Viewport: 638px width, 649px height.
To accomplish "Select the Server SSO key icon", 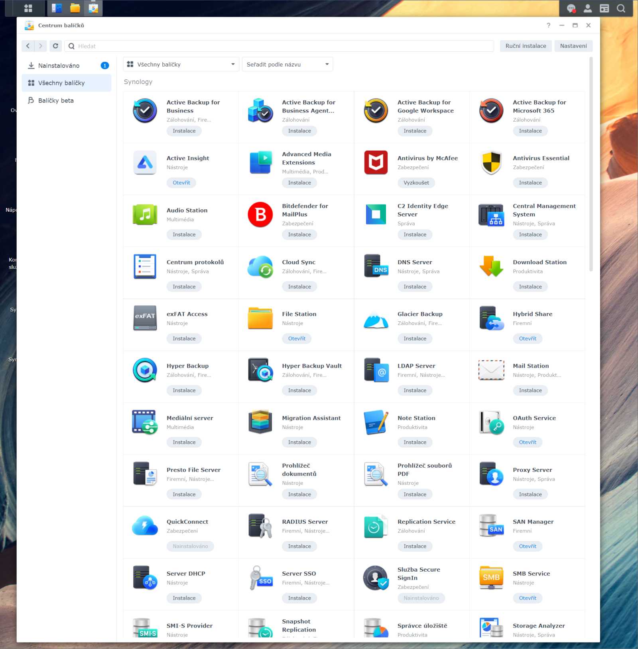I will point(260,578).
